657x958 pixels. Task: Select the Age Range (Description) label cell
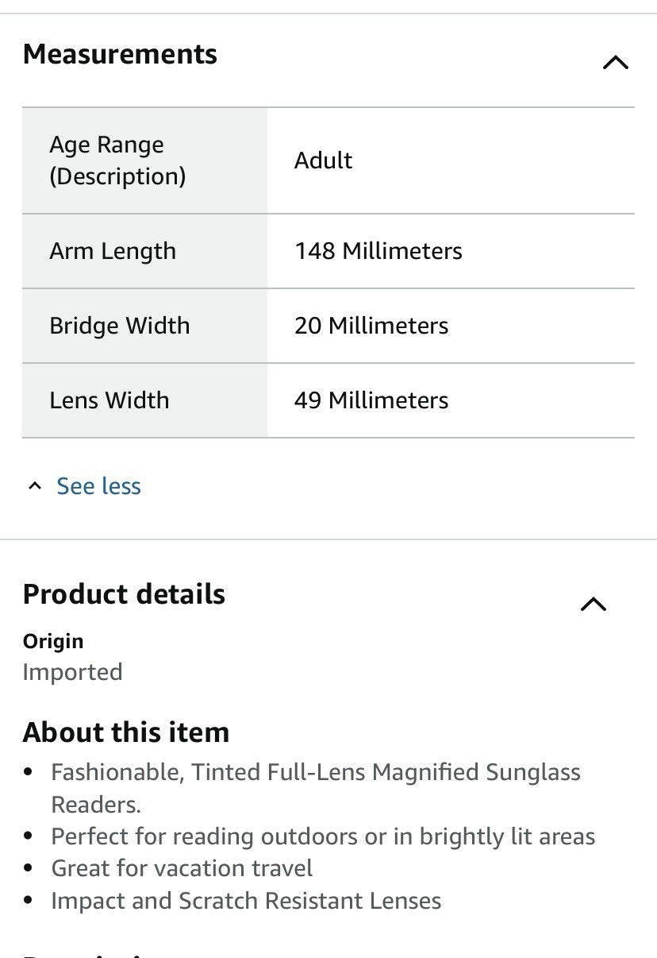tap(117, 160)
